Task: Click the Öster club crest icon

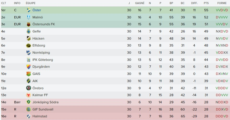Action: pos(28,10)
